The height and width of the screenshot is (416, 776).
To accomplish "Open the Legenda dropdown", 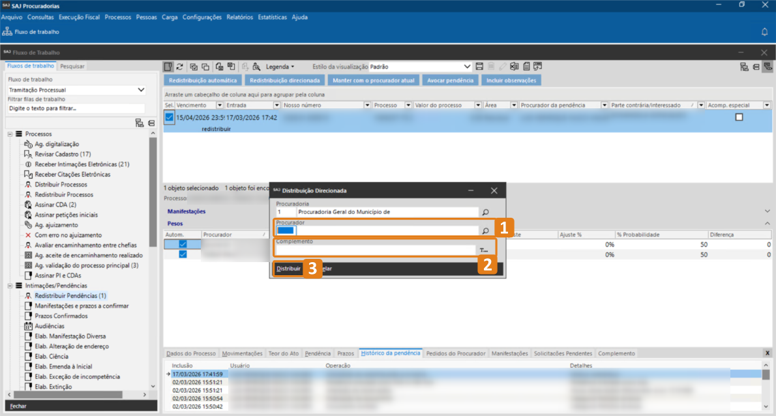I will pos(280,67).
